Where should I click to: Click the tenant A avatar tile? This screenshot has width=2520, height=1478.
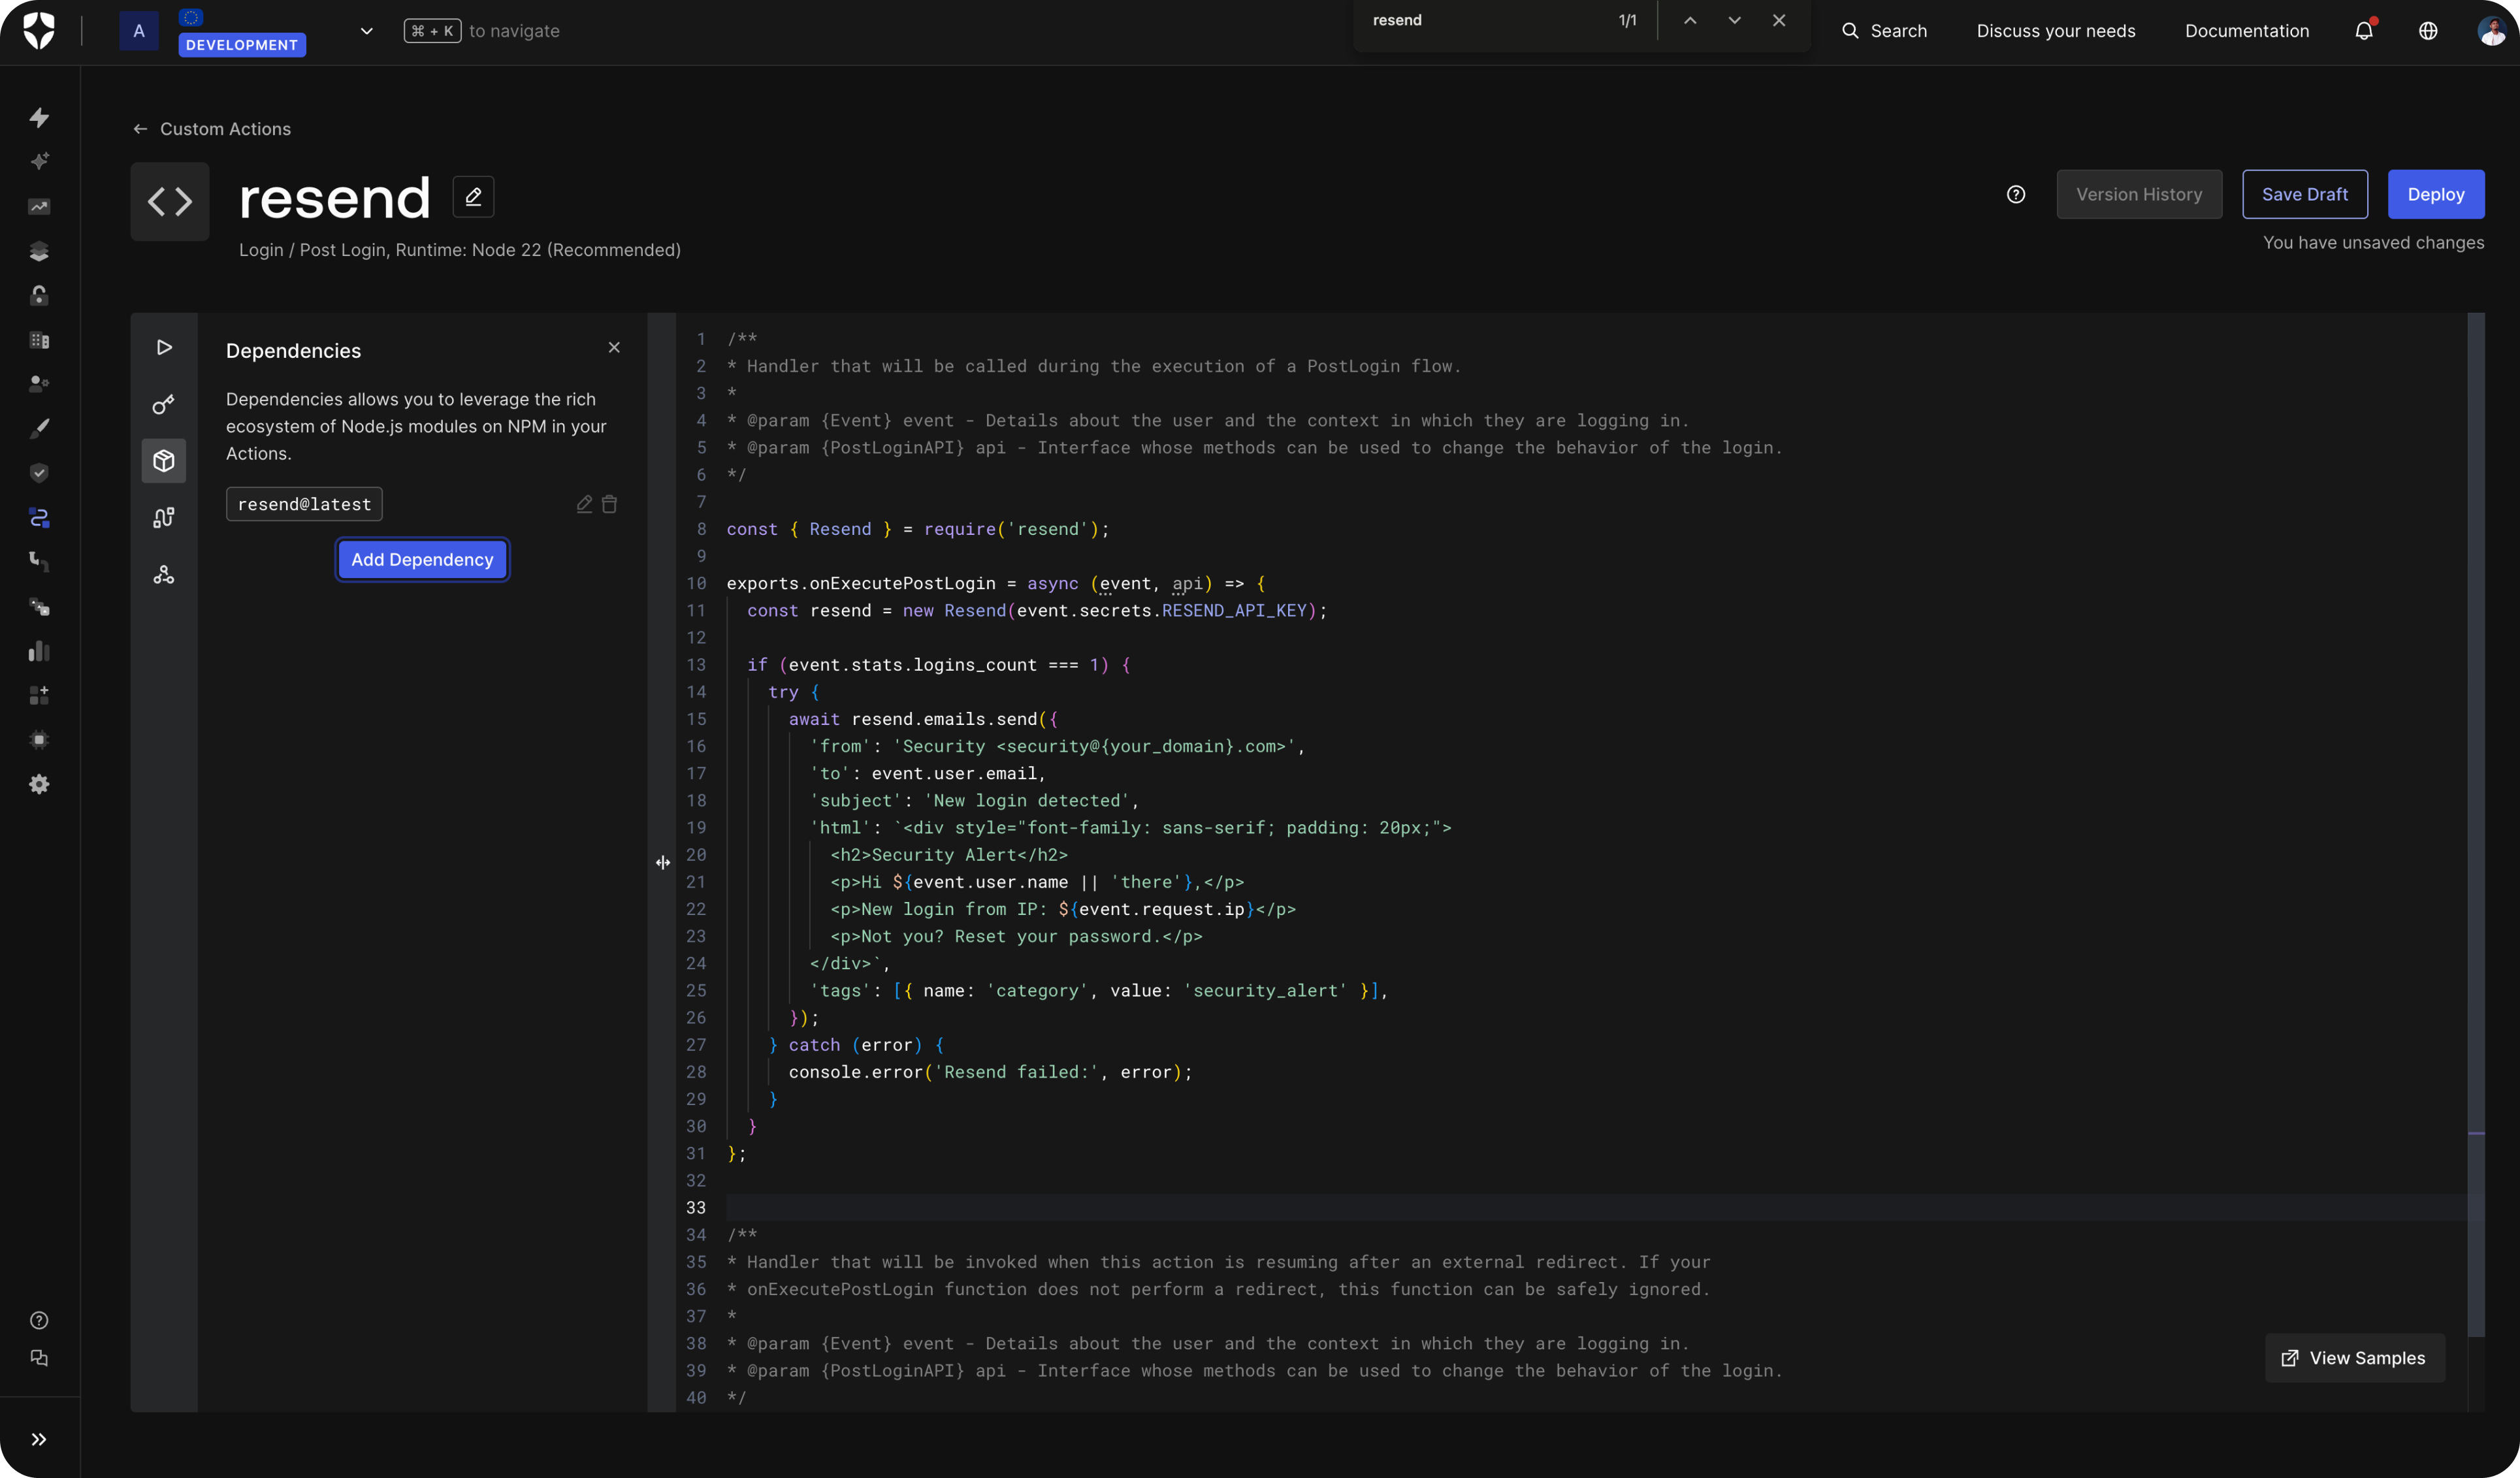click(139, 31)
